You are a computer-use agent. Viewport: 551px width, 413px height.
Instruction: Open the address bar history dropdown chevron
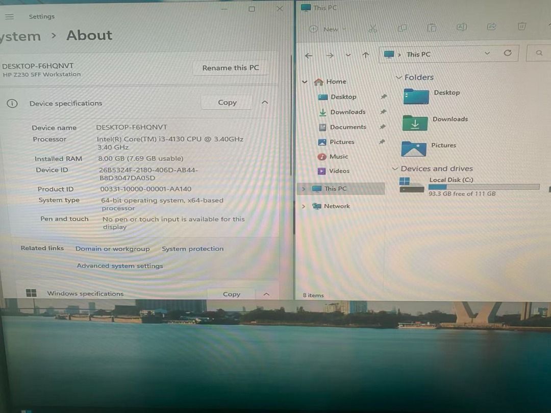click(x=487, y=54)
